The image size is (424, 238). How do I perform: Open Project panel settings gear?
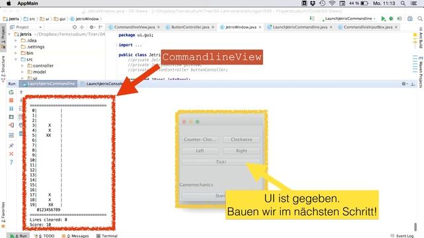click(91, 27)
